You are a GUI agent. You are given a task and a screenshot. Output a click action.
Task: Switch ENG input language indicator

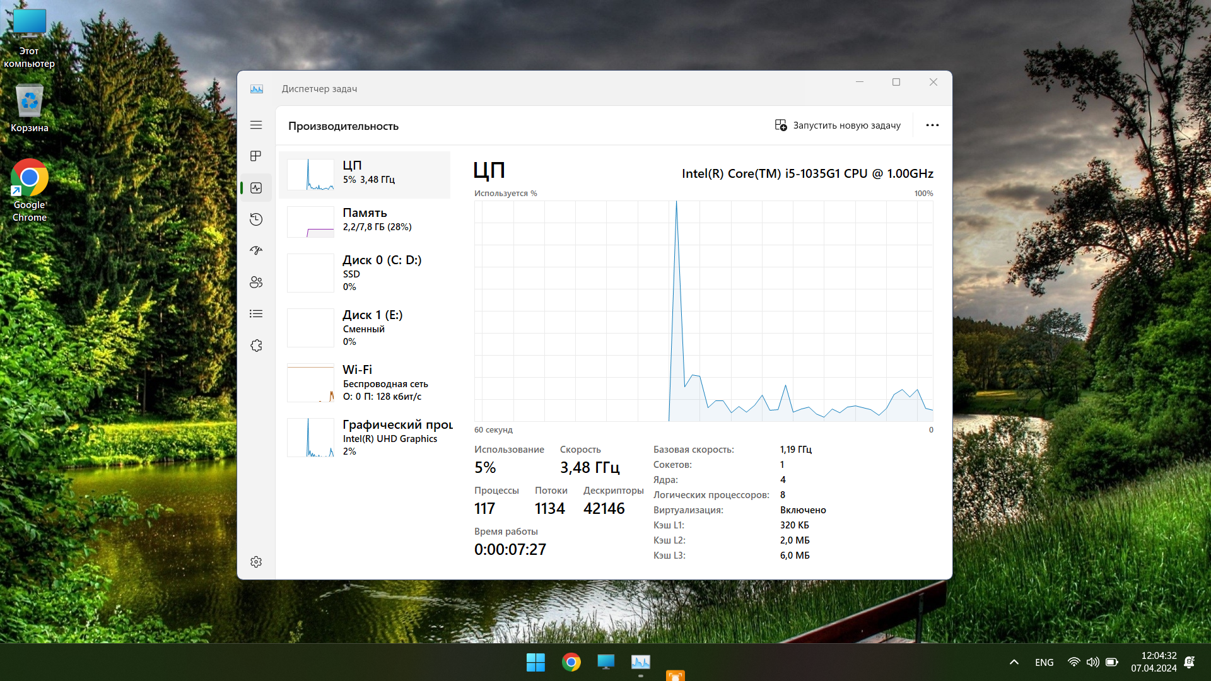click(1044, 662)
